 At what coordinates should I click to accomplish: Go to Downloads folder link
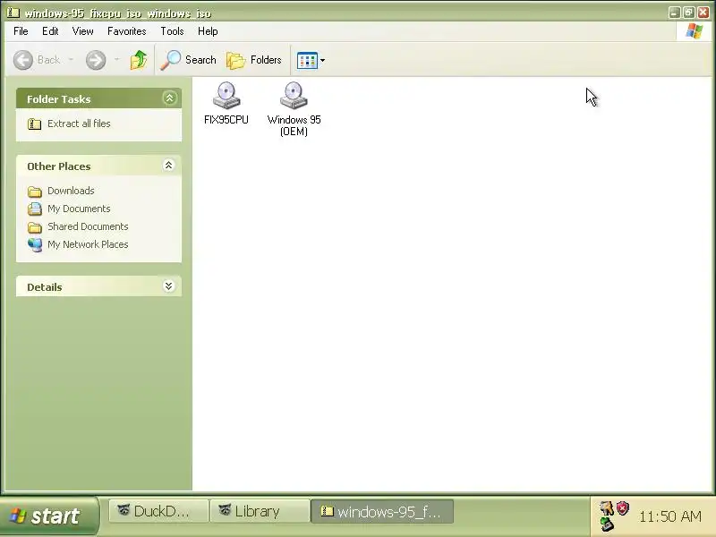(x=61, y=191)
